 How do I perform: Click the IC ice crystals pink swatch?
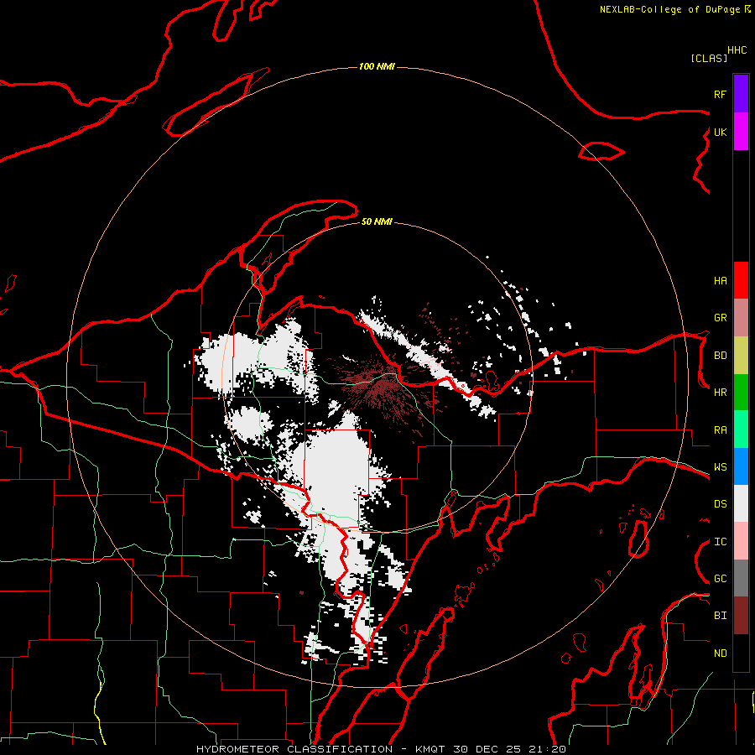(741, 541)
